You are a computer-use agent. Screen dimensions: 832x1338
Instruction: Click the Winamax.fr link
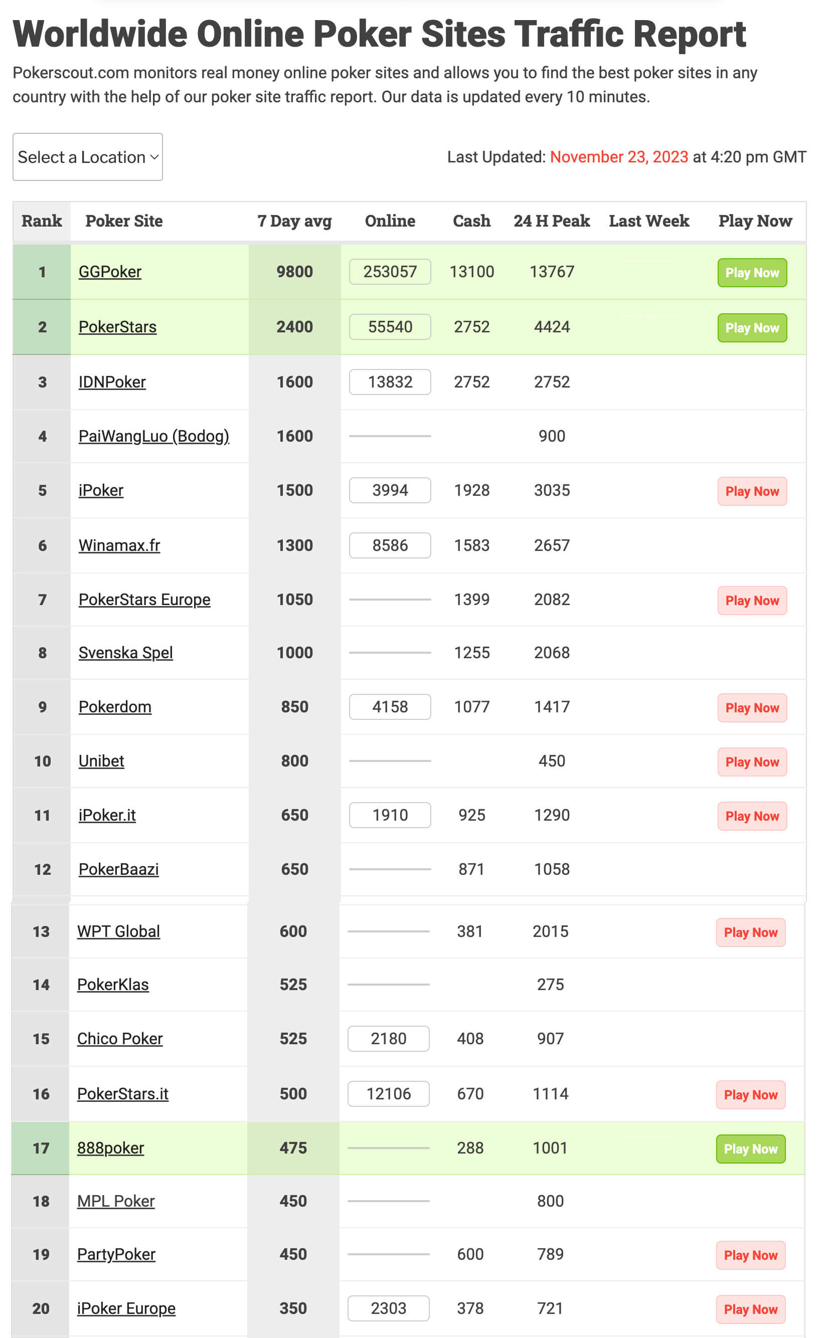[x=119, y=545]
